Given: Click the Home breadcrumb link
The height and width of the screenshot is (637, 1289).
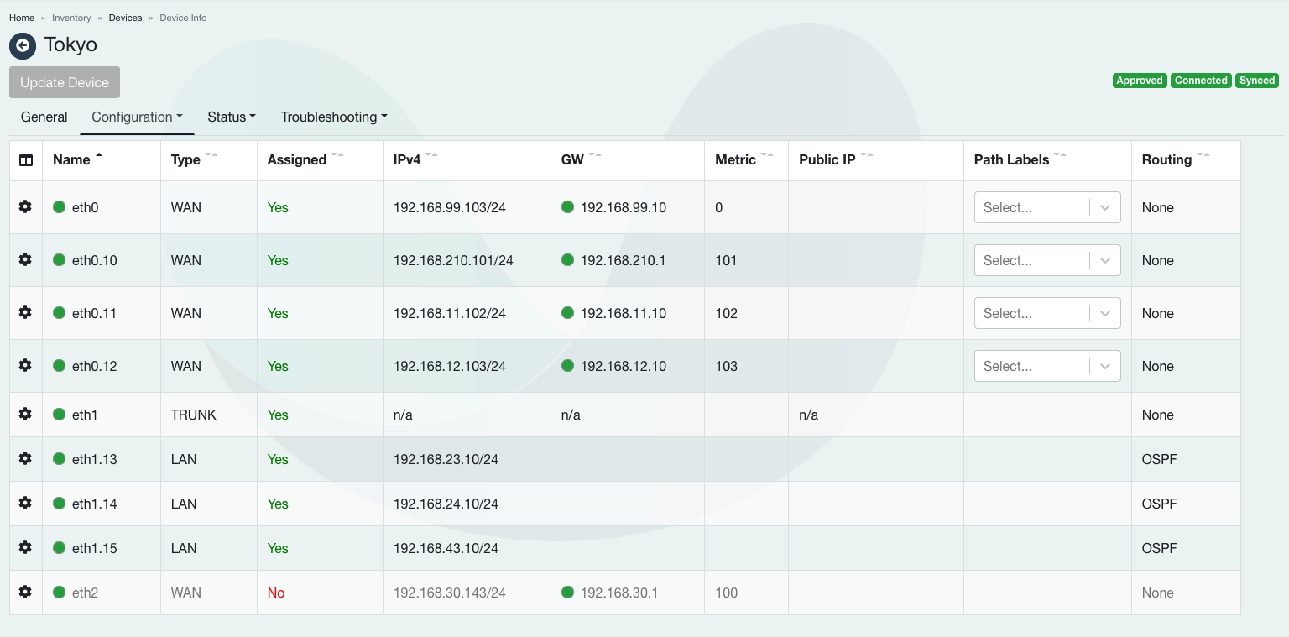Looking at the screenshot, I should (22, 18).
